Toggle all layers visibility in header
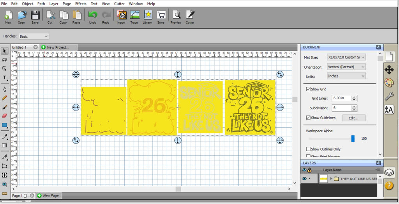 point(304,170)
